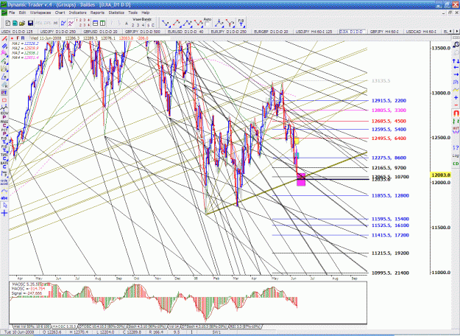This screenshot has width=460, height=336.
Task: Click the vertical split window layout icon
Action: pyautogui.click(x=102, y=23)
